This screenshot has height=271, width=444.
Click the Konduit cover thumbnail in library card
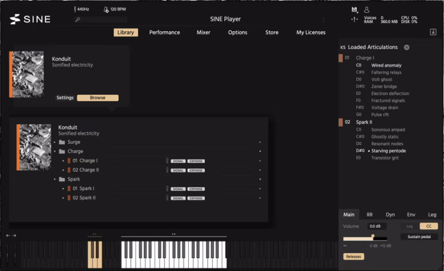click(28, 74)
